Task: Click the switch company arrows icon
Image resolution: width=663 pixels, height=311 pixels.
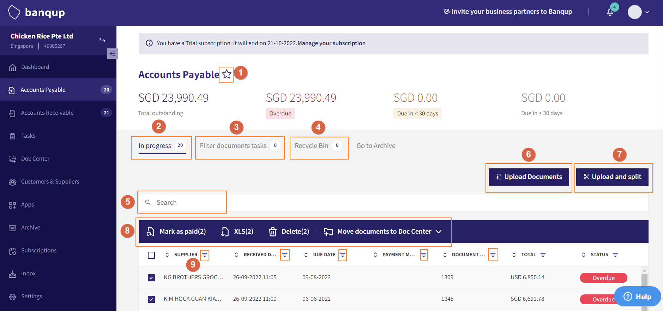Action: coord(102,40)
